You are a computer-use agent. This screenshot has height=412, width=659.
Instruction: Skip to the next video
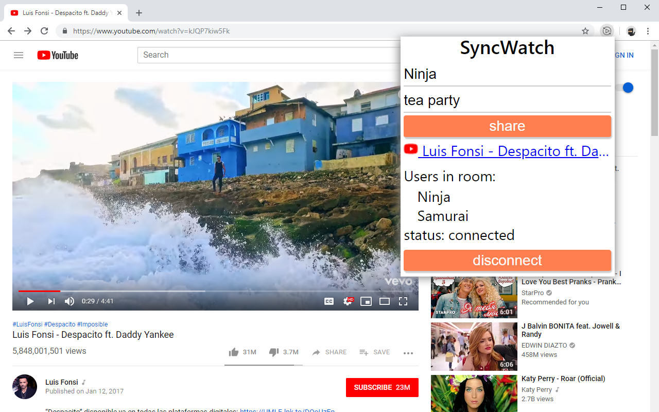(x=51, y=301)
